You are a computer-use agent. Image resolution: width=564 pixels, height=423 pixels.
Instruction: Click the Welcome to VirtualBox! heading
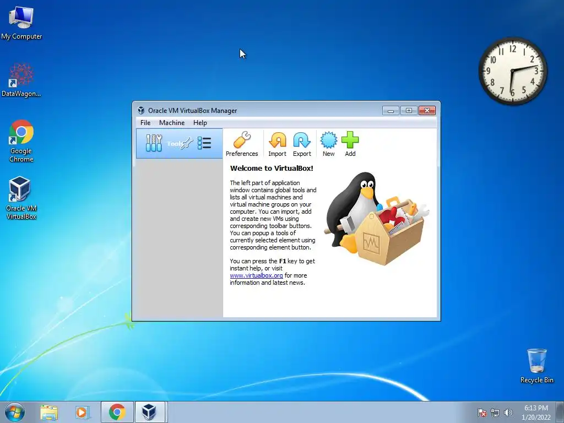coord(272,168)
